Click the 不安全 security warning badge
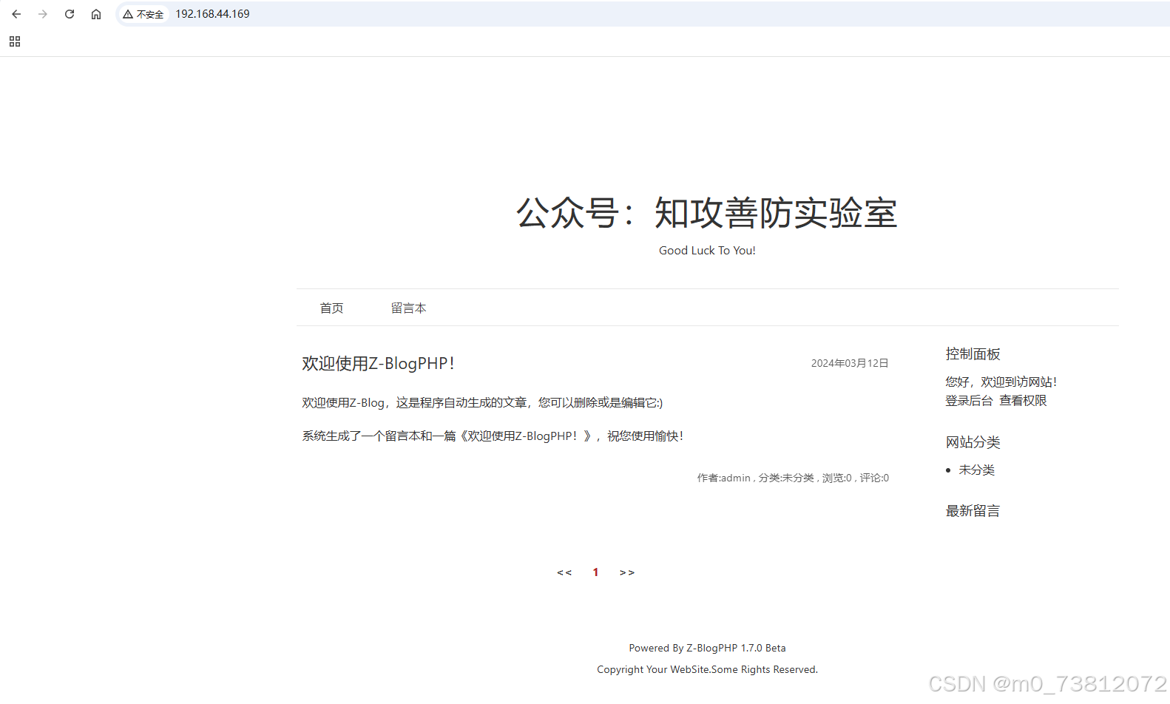Image resolution: width=1170 pixels, height=704 pixels. (143, 14)
